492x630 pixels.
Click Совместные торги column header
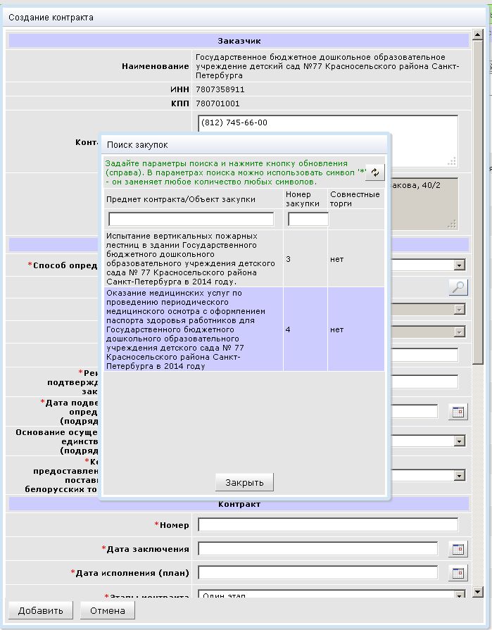click(355, 199)
